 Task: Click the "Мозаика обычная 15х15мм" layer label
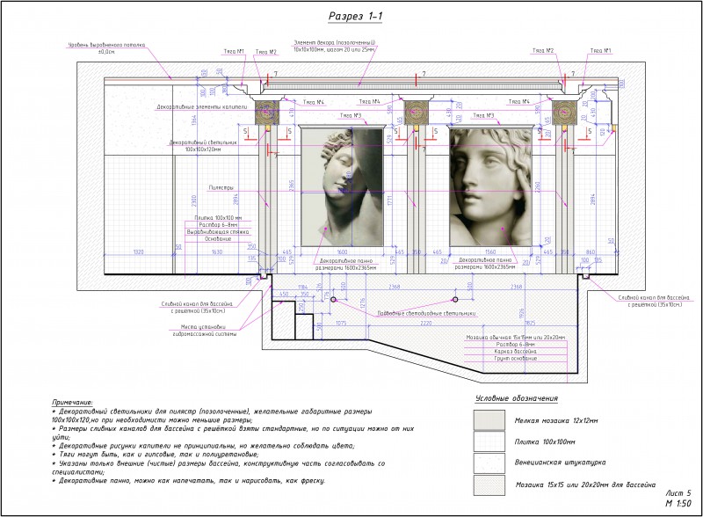515,337
